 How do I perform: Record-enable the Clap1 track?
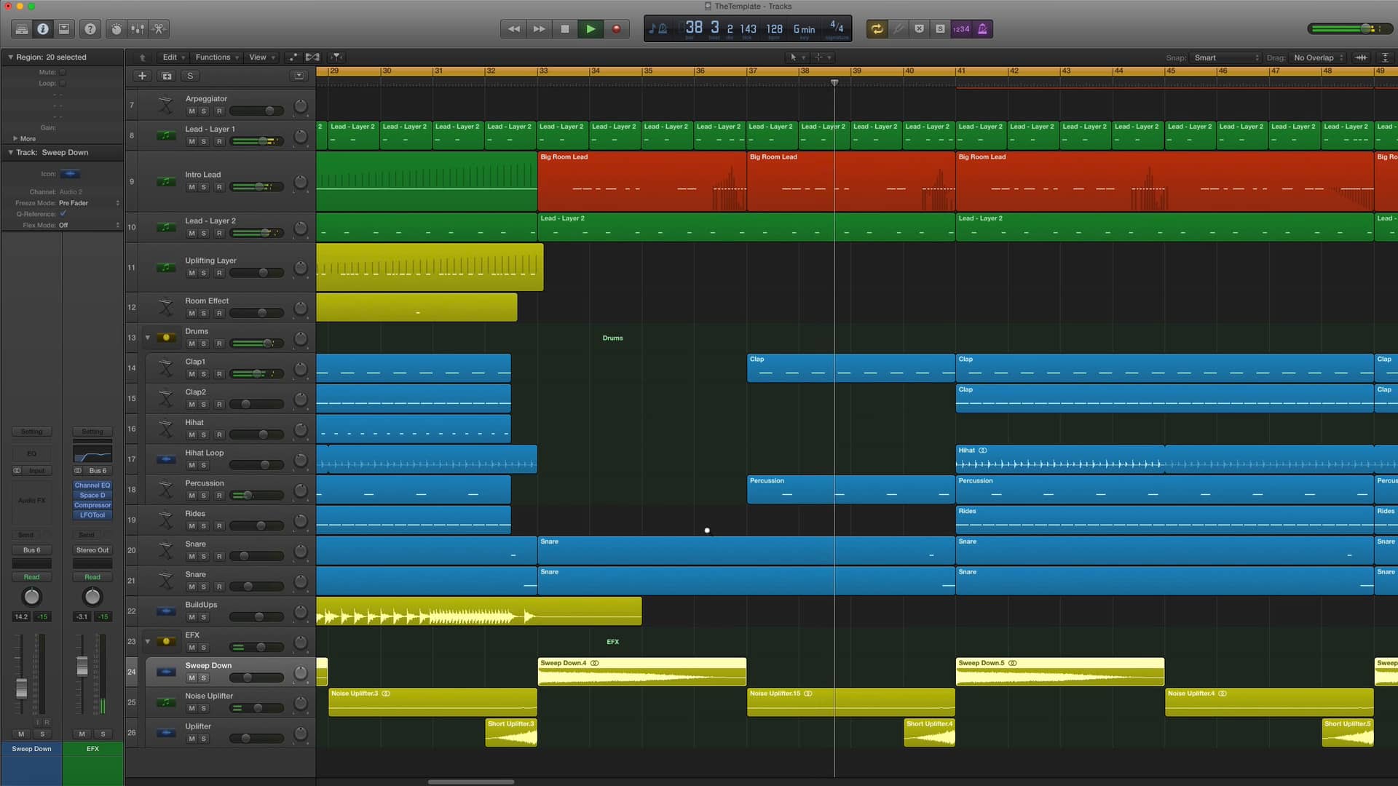(219, 374)
